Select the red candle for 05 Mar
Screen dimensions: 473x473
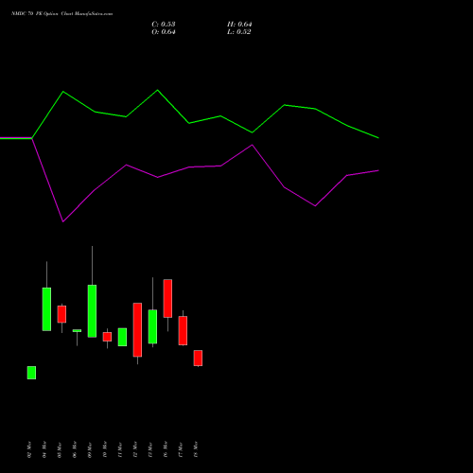tap(61, 314)
